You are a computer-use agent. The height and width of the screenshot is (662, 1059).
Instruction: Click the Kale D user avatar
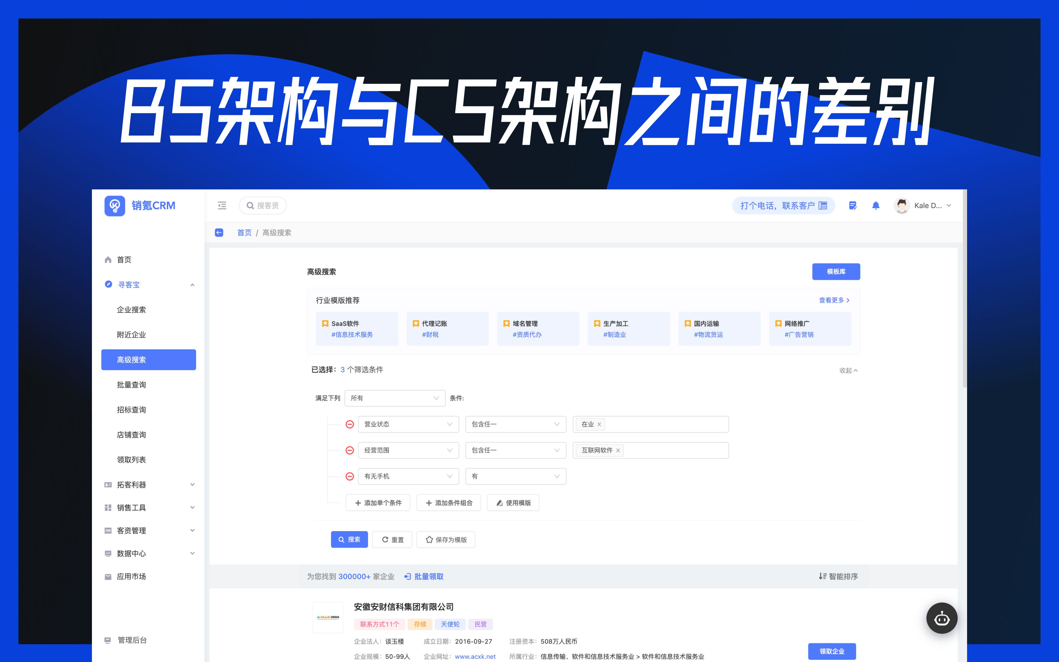tap(901, 205)
